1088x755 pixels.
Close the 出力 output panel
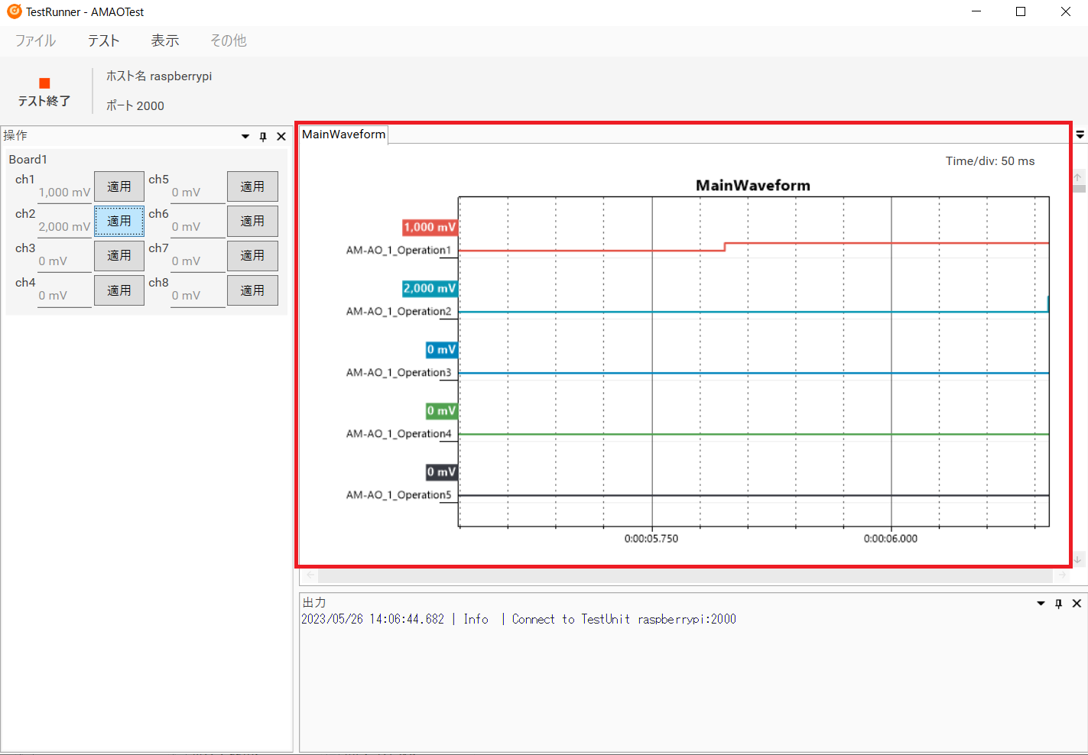[x=1077, y=604]
